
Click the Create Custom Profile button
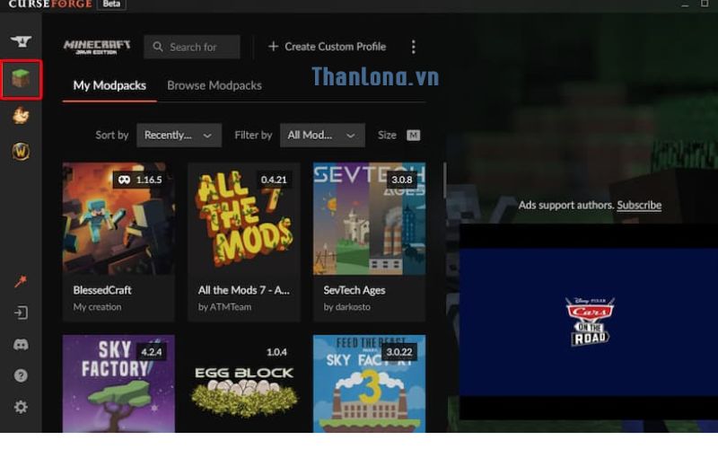pos(327,47)
